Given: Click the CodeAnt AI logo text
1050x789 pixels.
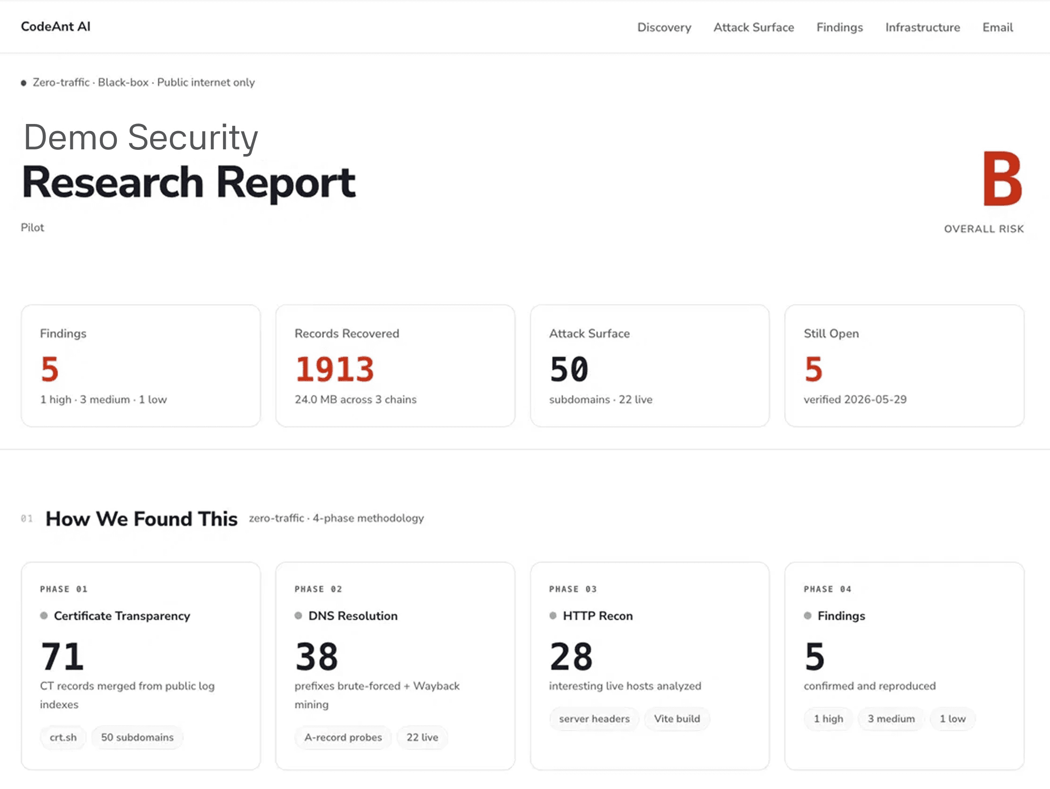Looking at the screenshot, I should click(x=55, y=27).
